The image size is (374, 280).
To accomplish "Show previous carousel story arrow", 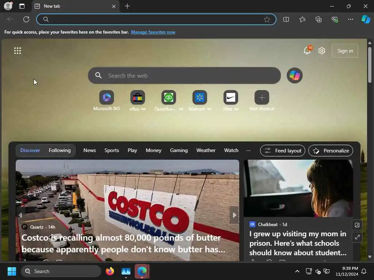I will click(x=20, y=215).
